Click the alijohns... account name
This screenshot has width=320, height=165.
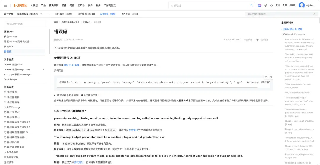(x=311, y=6)
